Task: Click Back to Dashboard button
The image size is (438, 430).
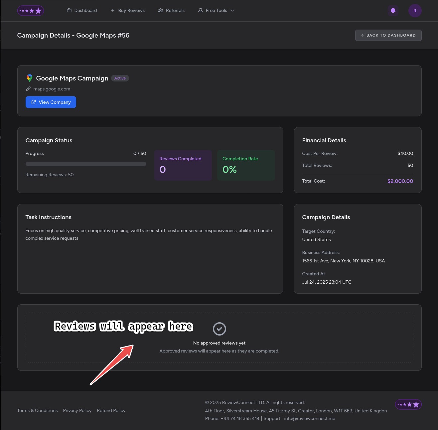Action: (388, 35)
